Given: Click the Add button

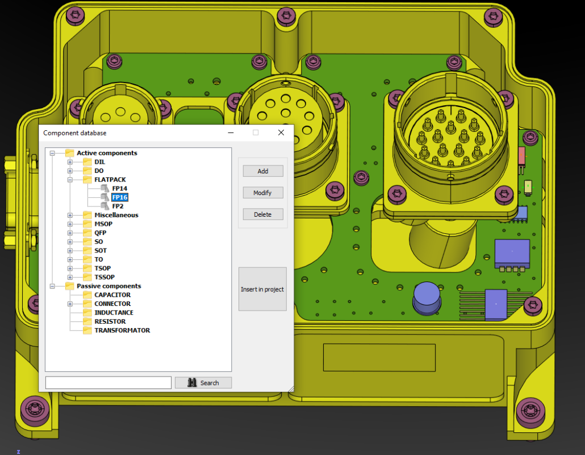Looking at the screenshot, I should tap(262, 171).
